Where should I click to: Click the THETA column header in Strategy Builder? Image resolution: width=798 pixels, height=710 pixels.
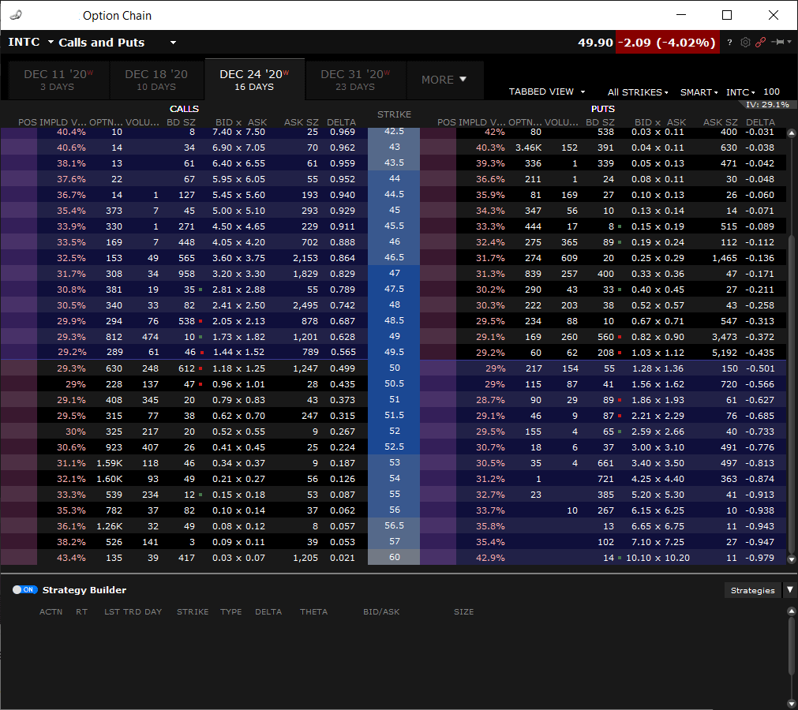313,611
